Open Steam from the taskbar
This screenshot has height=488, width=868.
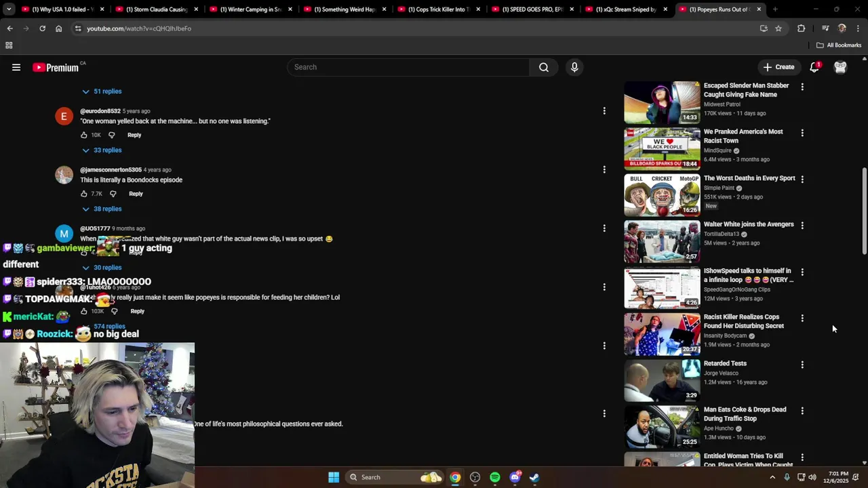click(534, 477)
